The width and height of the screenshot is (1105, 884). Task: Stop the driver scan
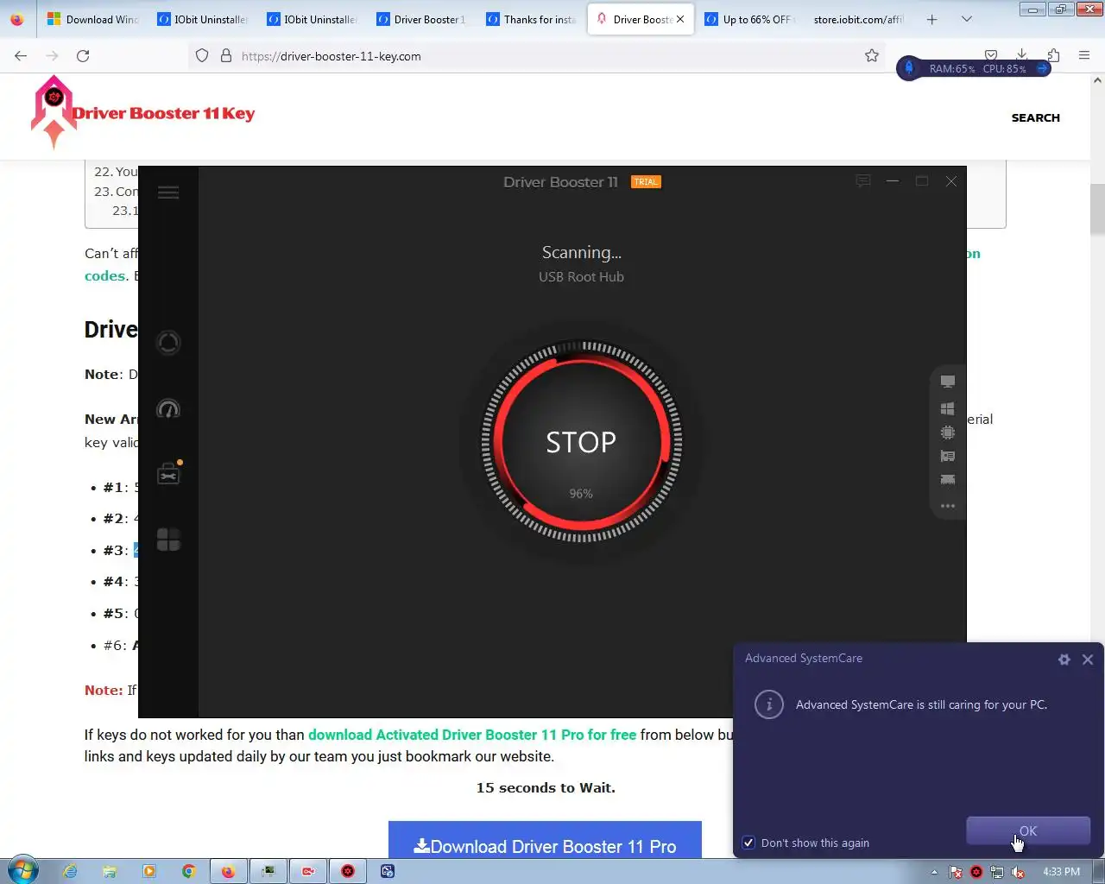click(581, 442)
